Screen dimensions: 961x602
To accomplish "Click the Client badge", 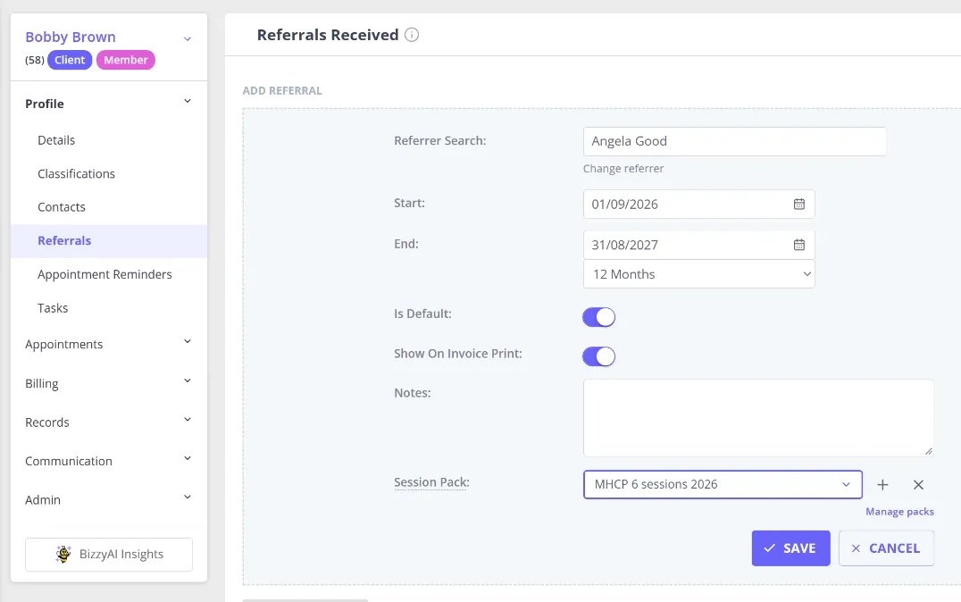I will click(70, 60).
